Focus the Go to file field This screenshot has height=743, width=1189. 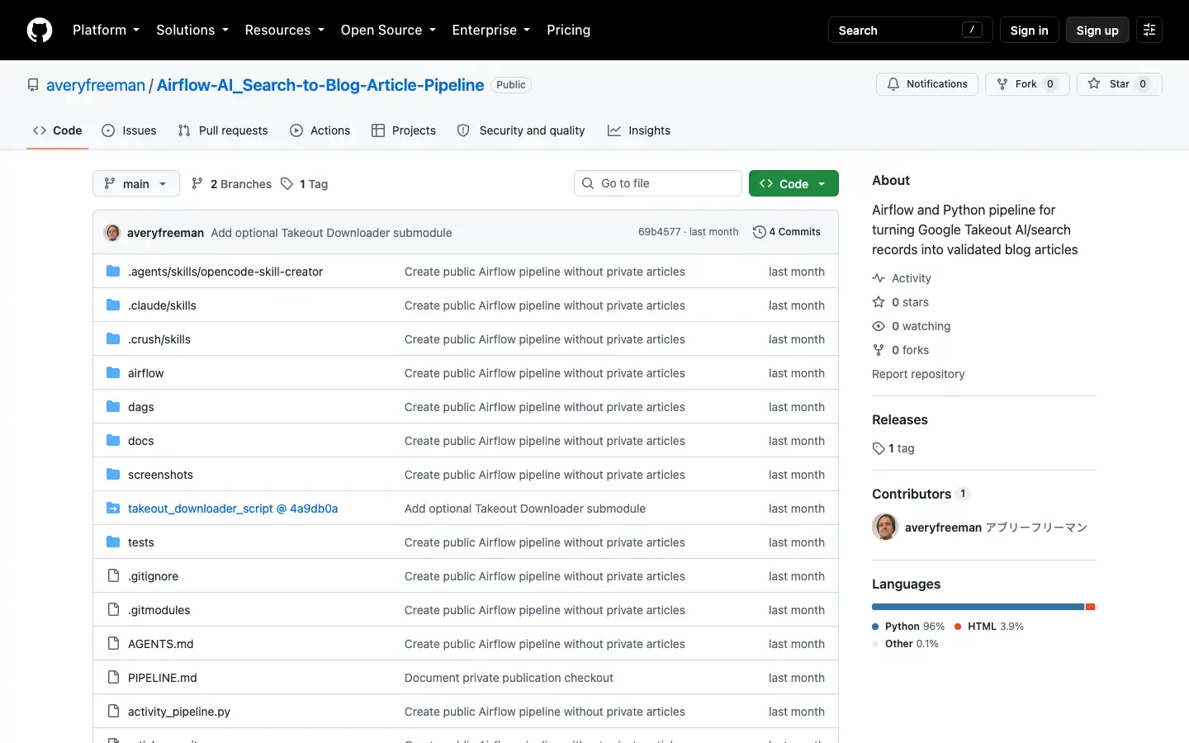[658, 183]
